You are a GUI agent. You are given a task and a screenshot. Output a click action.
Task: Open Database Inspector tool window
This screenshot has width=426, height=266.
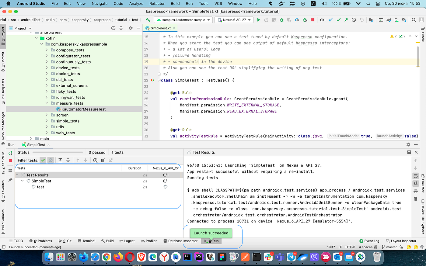[x=180, y=241]
